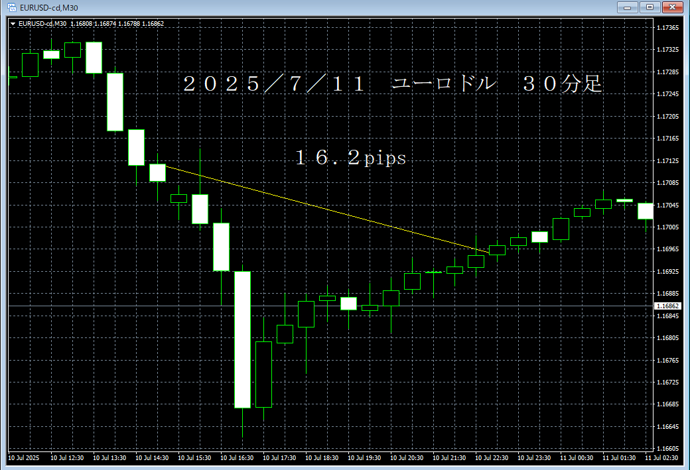Image resolution: width=690 pixels, height=470 pixels.
Task: Click price scale value 1.16725
Action: tap(667, 382)
